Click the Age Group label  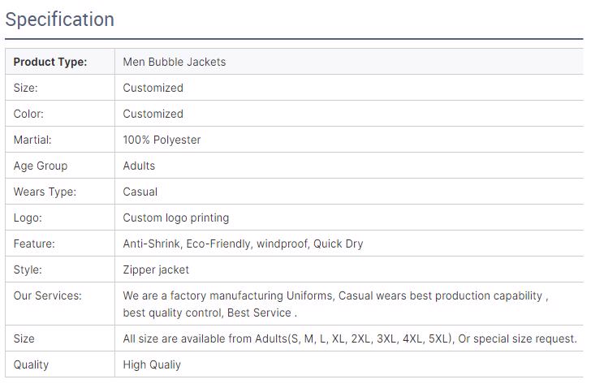pyautogui.click(x=41, y=166)
